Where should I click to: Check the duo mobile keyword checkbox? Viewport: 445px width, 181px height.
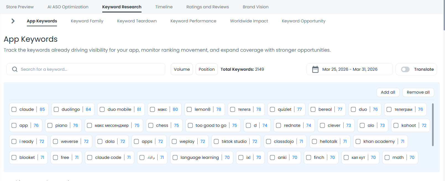(102, 109)
